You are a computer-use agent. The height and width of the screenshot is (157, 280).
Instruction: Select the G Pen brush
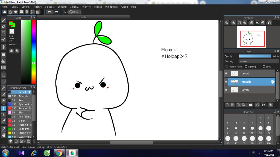pos(20,121)
